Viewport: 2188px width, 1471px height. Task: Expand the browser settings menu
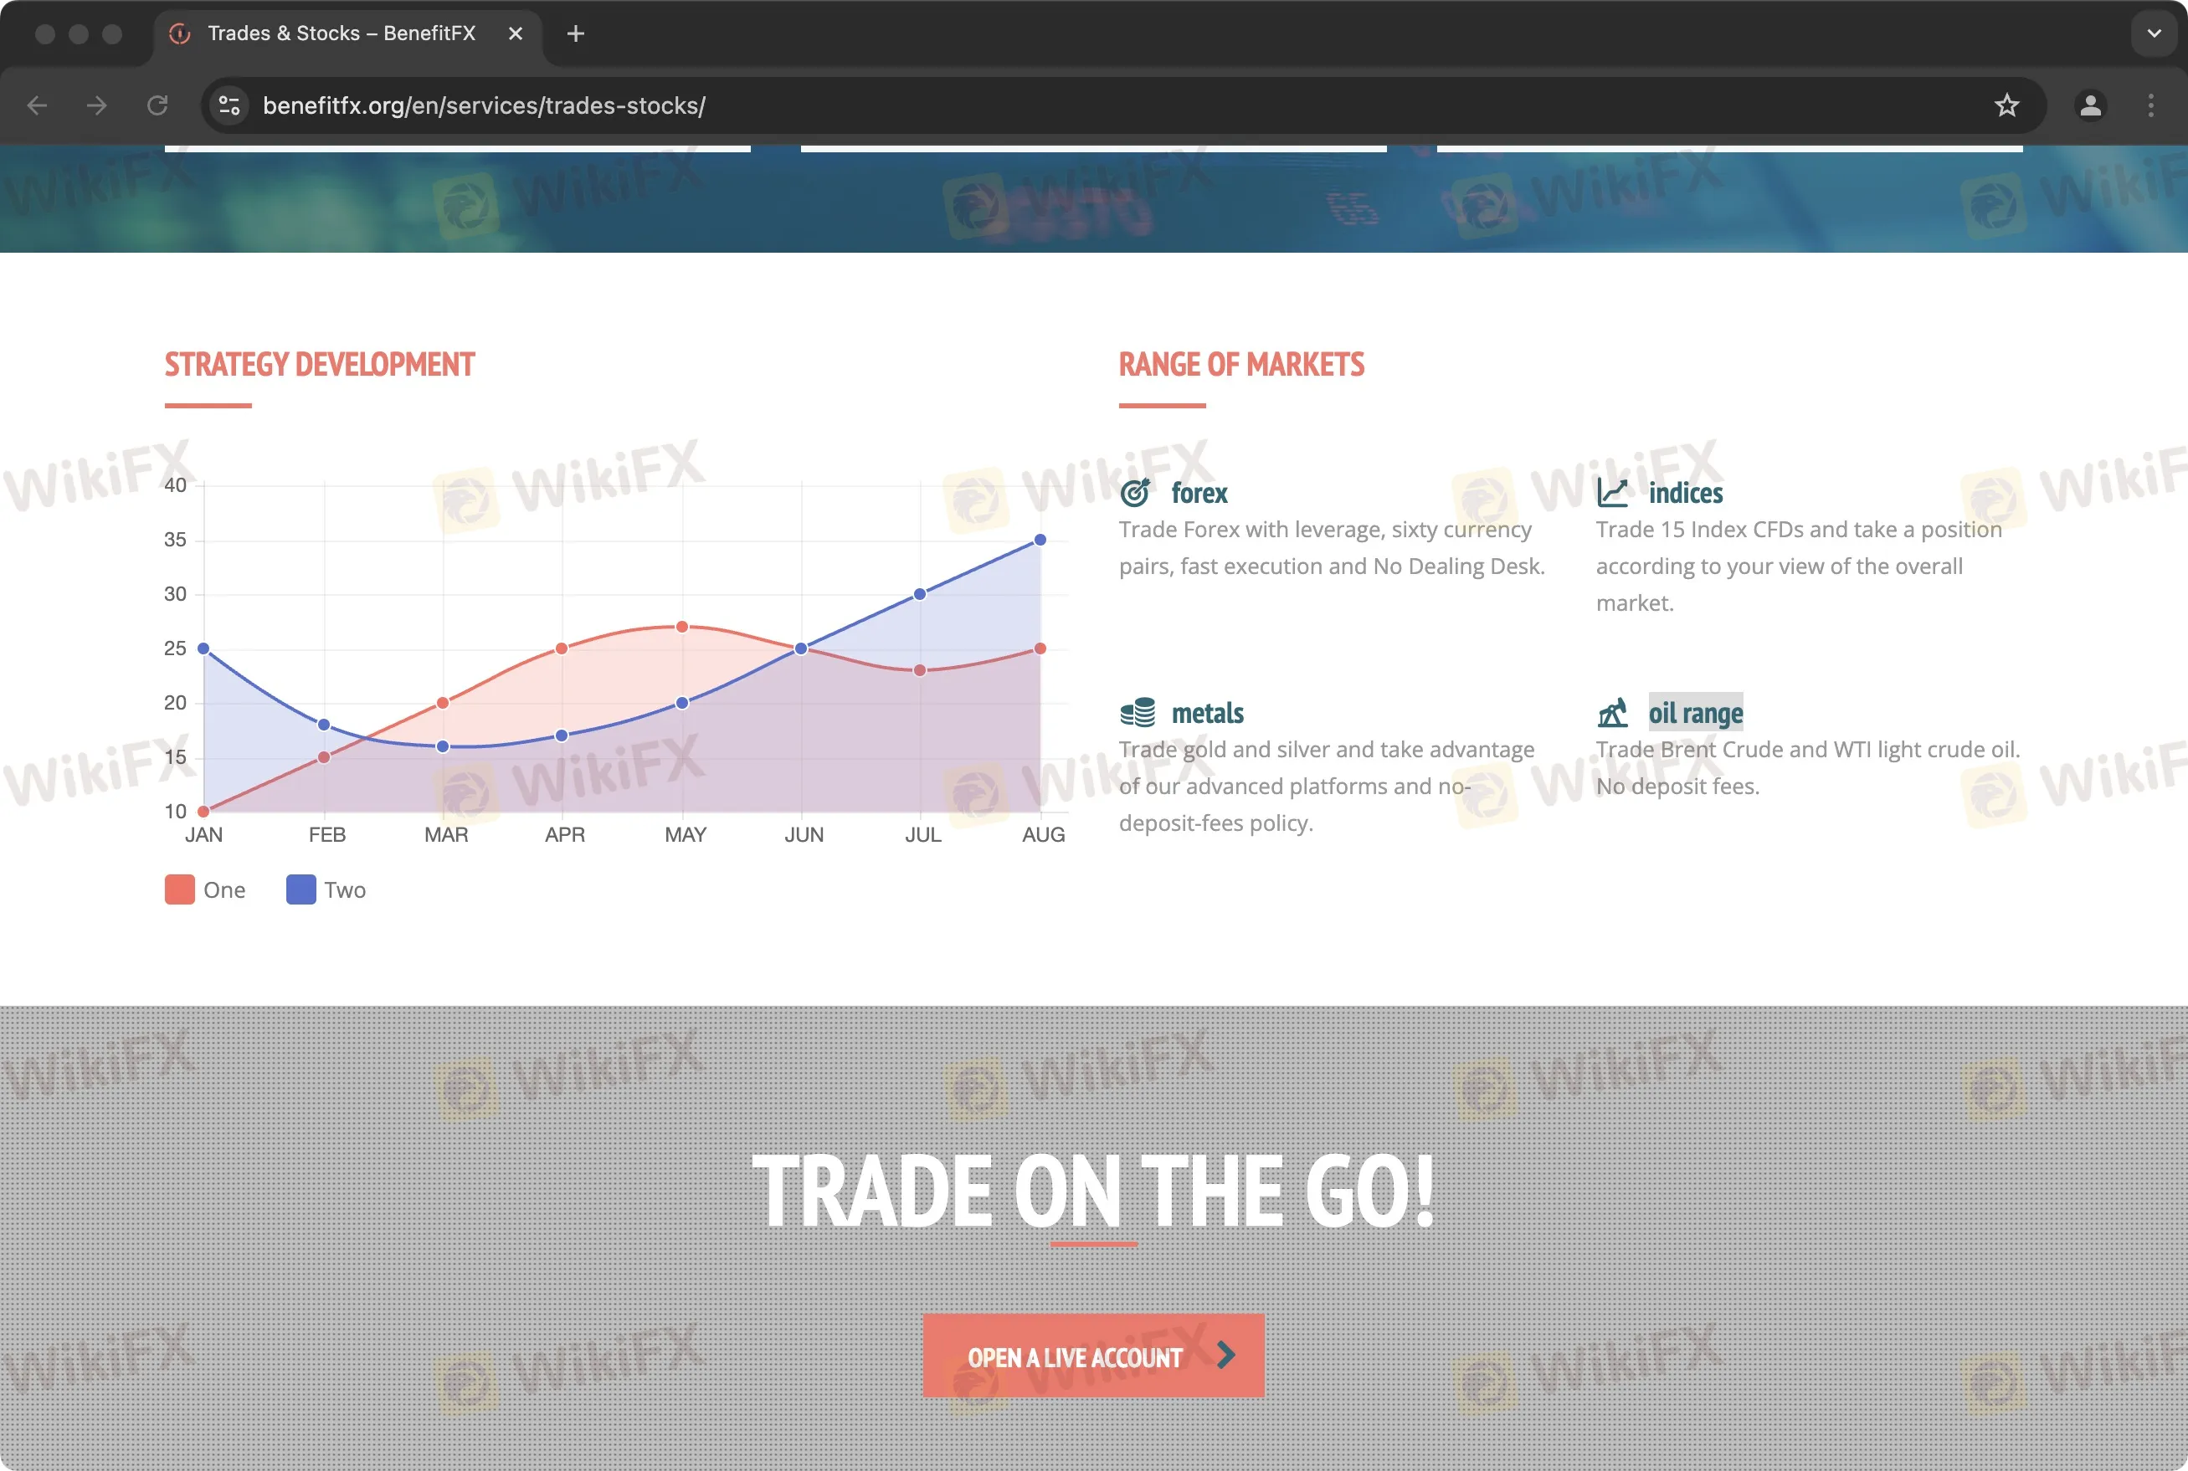pyautogui.click(x=2150, y=105)
